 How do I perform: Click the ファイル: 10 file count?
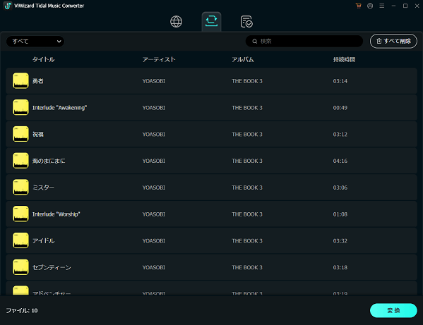(22, 310)
